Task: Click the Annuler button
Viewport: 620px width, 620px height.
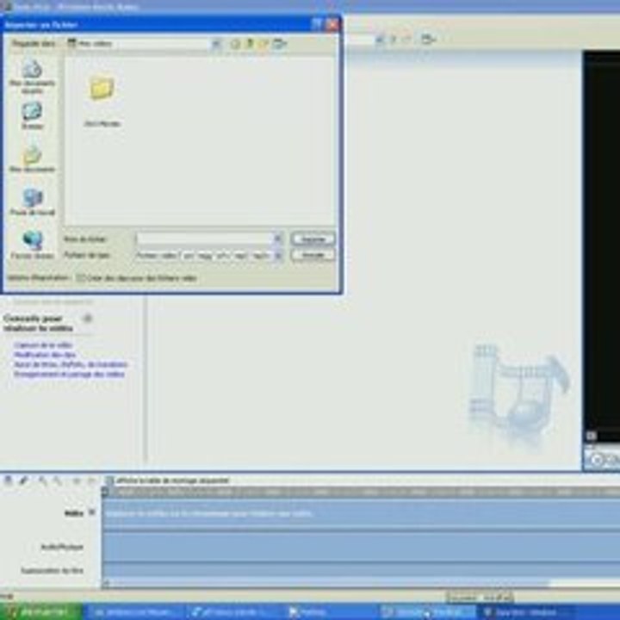Action: click(313, 255)
